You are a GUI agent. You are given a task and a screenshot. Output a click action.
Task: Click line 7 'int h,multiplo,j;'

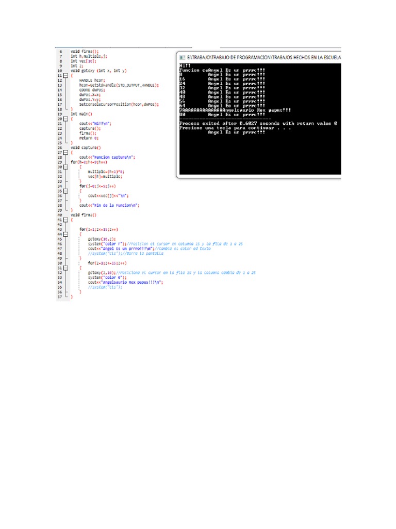pos(89,56)
